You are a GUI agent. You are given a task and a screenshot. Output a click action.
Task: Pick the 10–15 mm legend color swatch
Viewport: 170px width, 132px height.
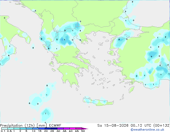35,128
